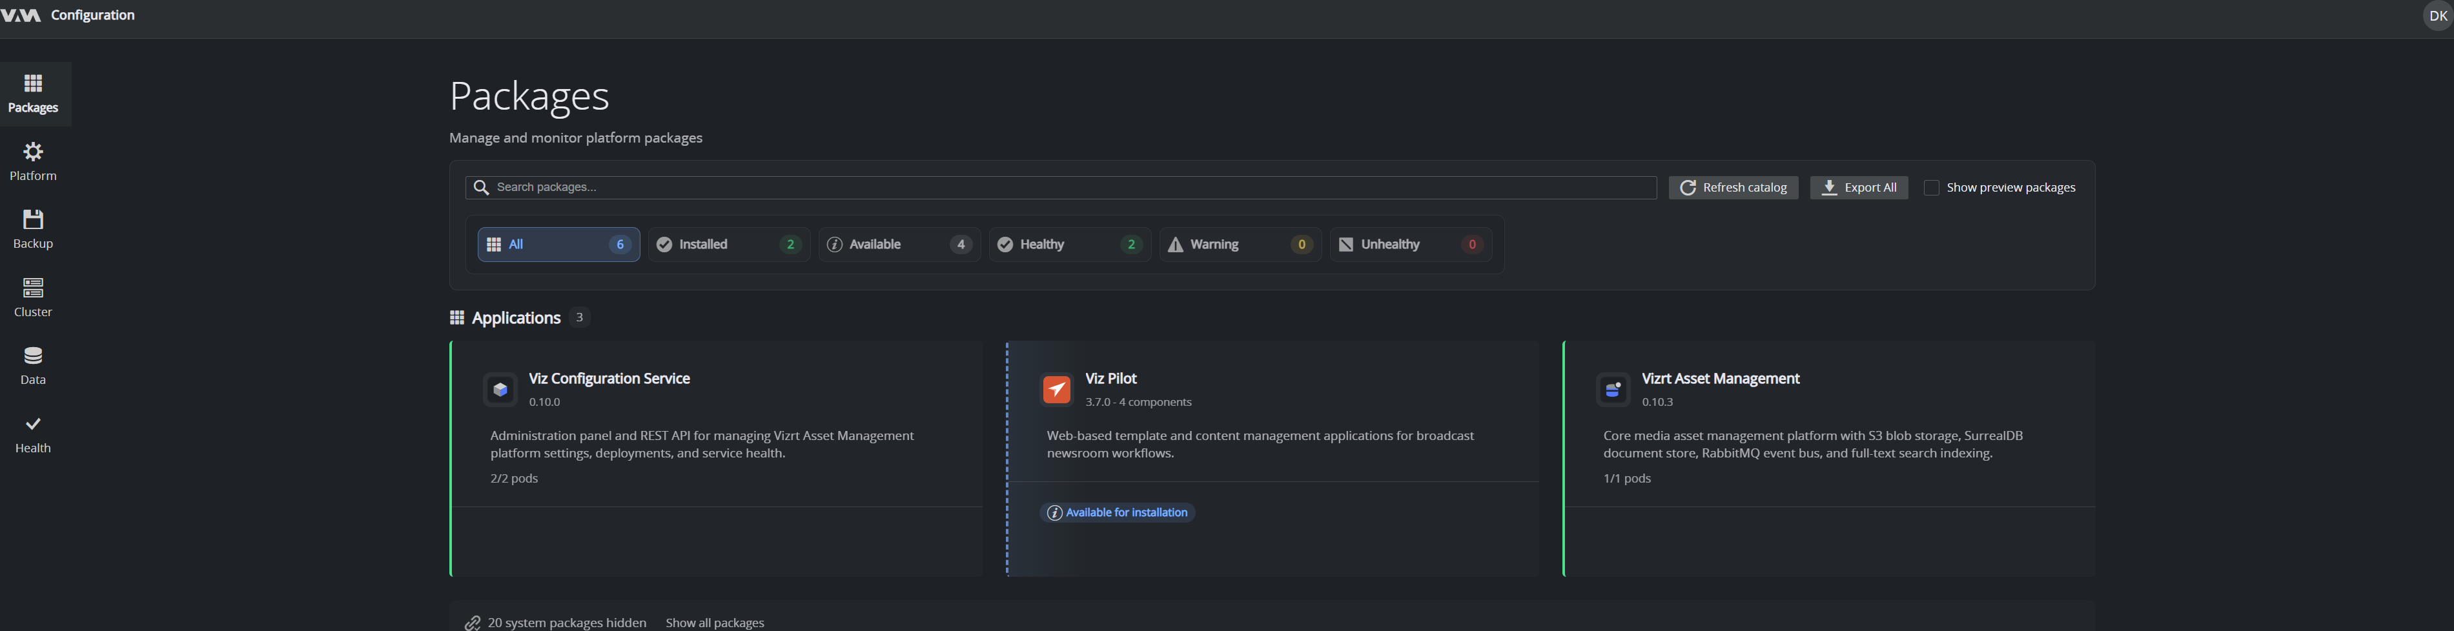Open the Data database icon
2454x631 pixels.
coord(34,356)
